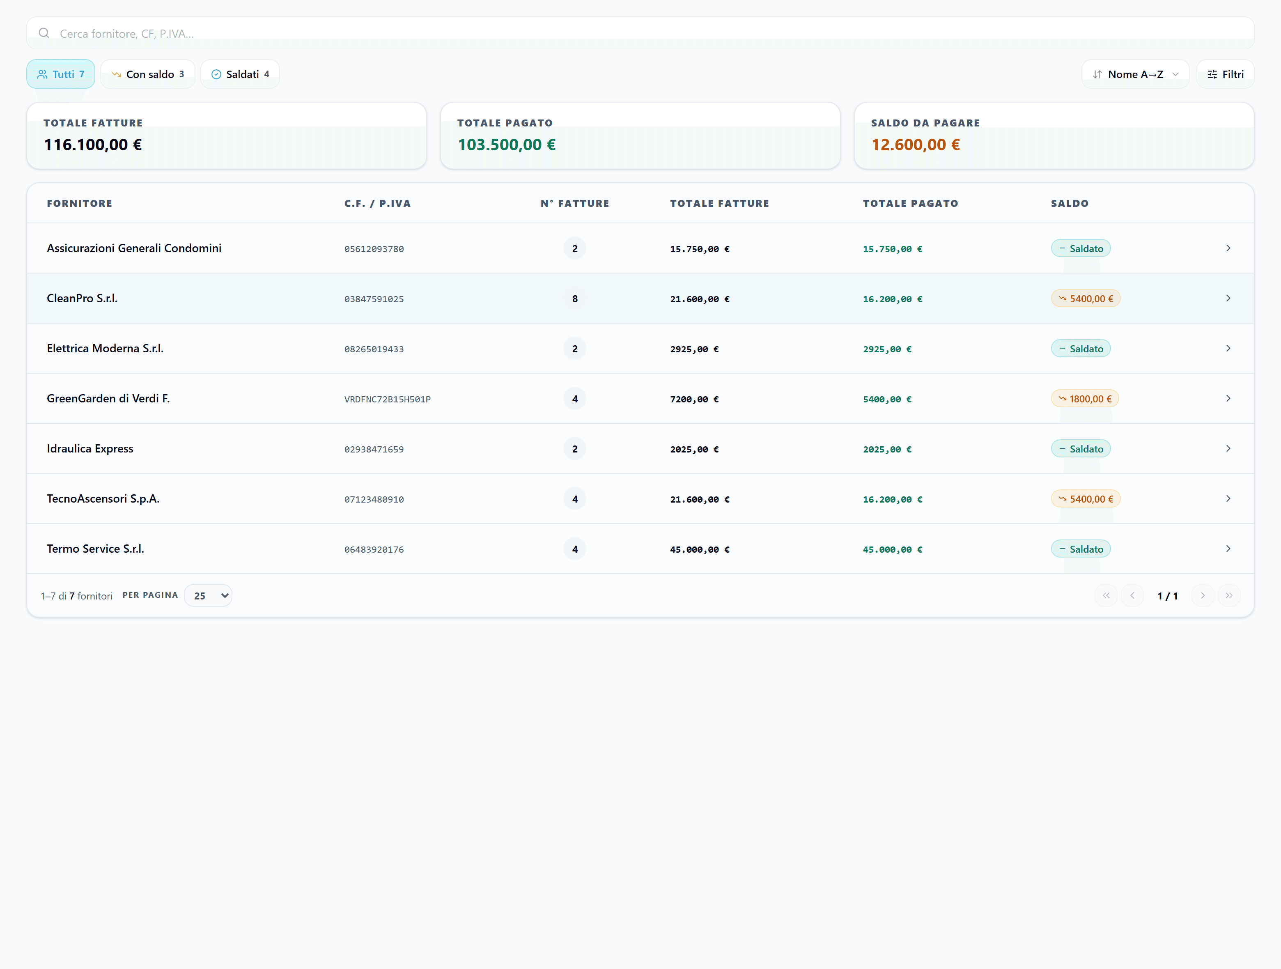Open Elettrica Moderna S.r.l. row chevron

click(x=1228, y=348)
